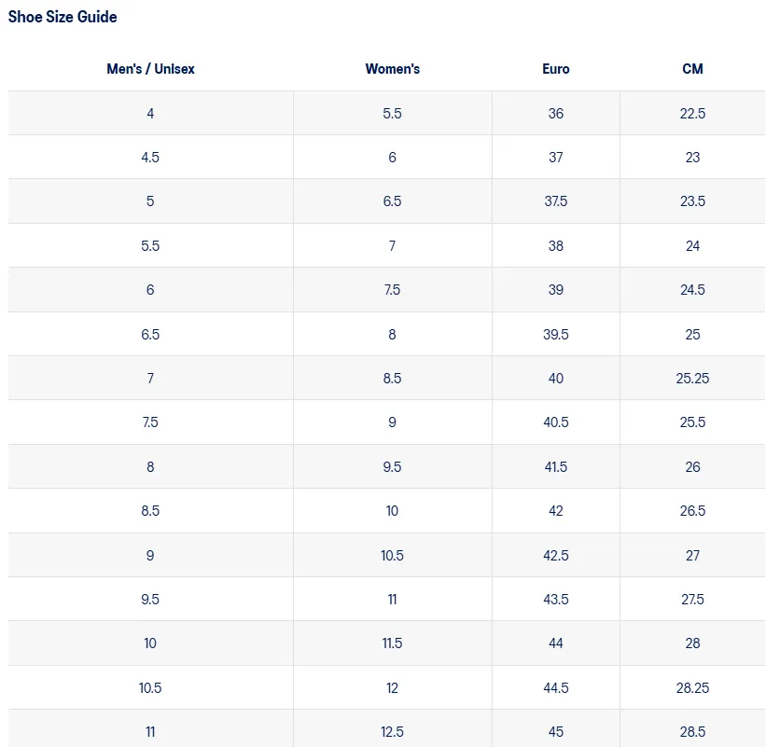Click Women's size 5.5 cell
This screenshot has width=766, height=747.
(x=392, y=113)
